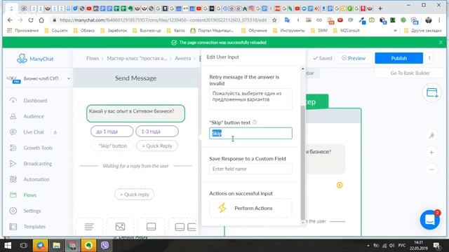Click the add step icon on canvas
Viewport: 449px width, 252px height.
click(x=432, y=92)
